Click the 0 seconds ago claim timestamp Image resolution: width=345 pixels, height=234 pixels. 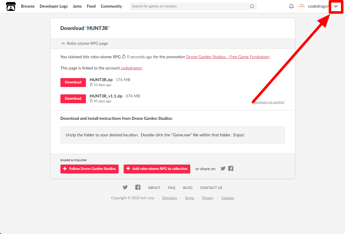(x=137, y=57)
